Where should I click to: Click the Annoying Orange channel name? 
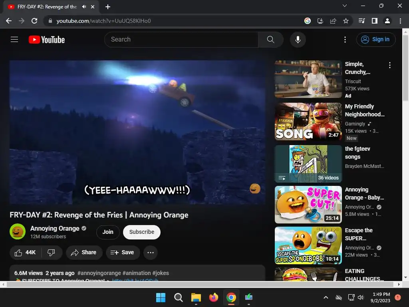pos(55,228)
